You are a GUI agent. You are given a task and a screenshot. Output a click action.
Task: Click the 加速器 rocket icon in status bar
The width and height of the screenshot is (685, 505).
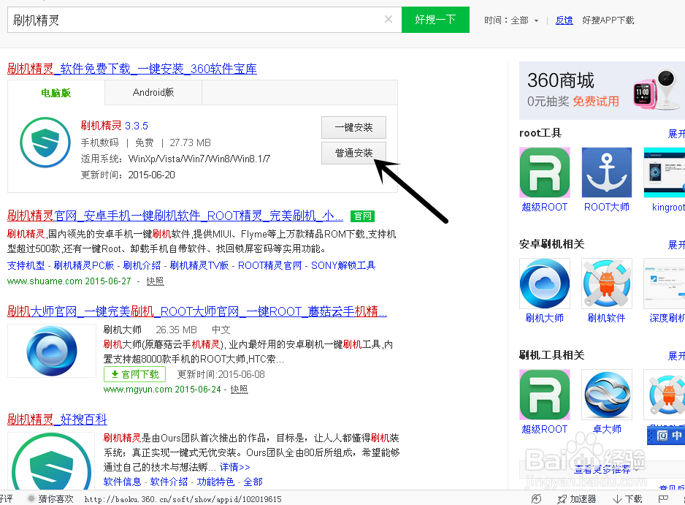pos(562,499)
